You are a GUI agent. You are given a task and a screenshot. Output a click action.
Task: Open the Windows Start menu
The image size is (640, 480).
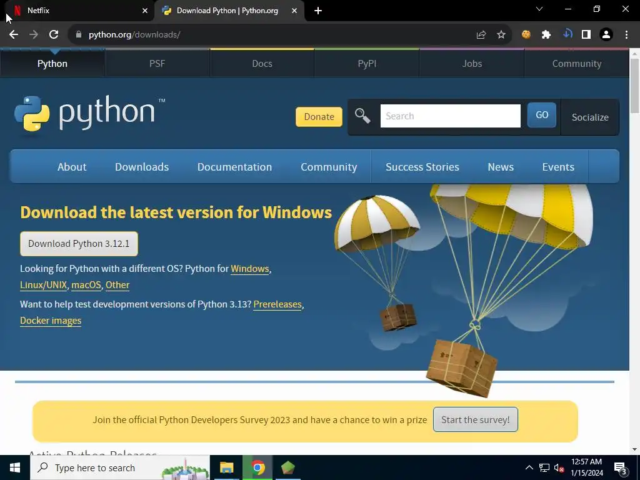click(x=15, y=467)
